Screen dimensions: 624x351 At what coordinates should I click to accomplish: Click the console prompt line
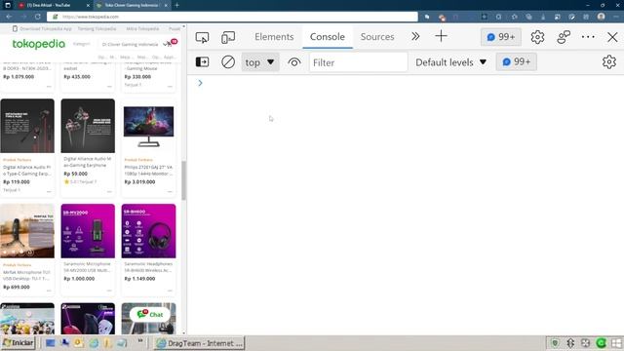pyautogui.click(x=406, y=83)
